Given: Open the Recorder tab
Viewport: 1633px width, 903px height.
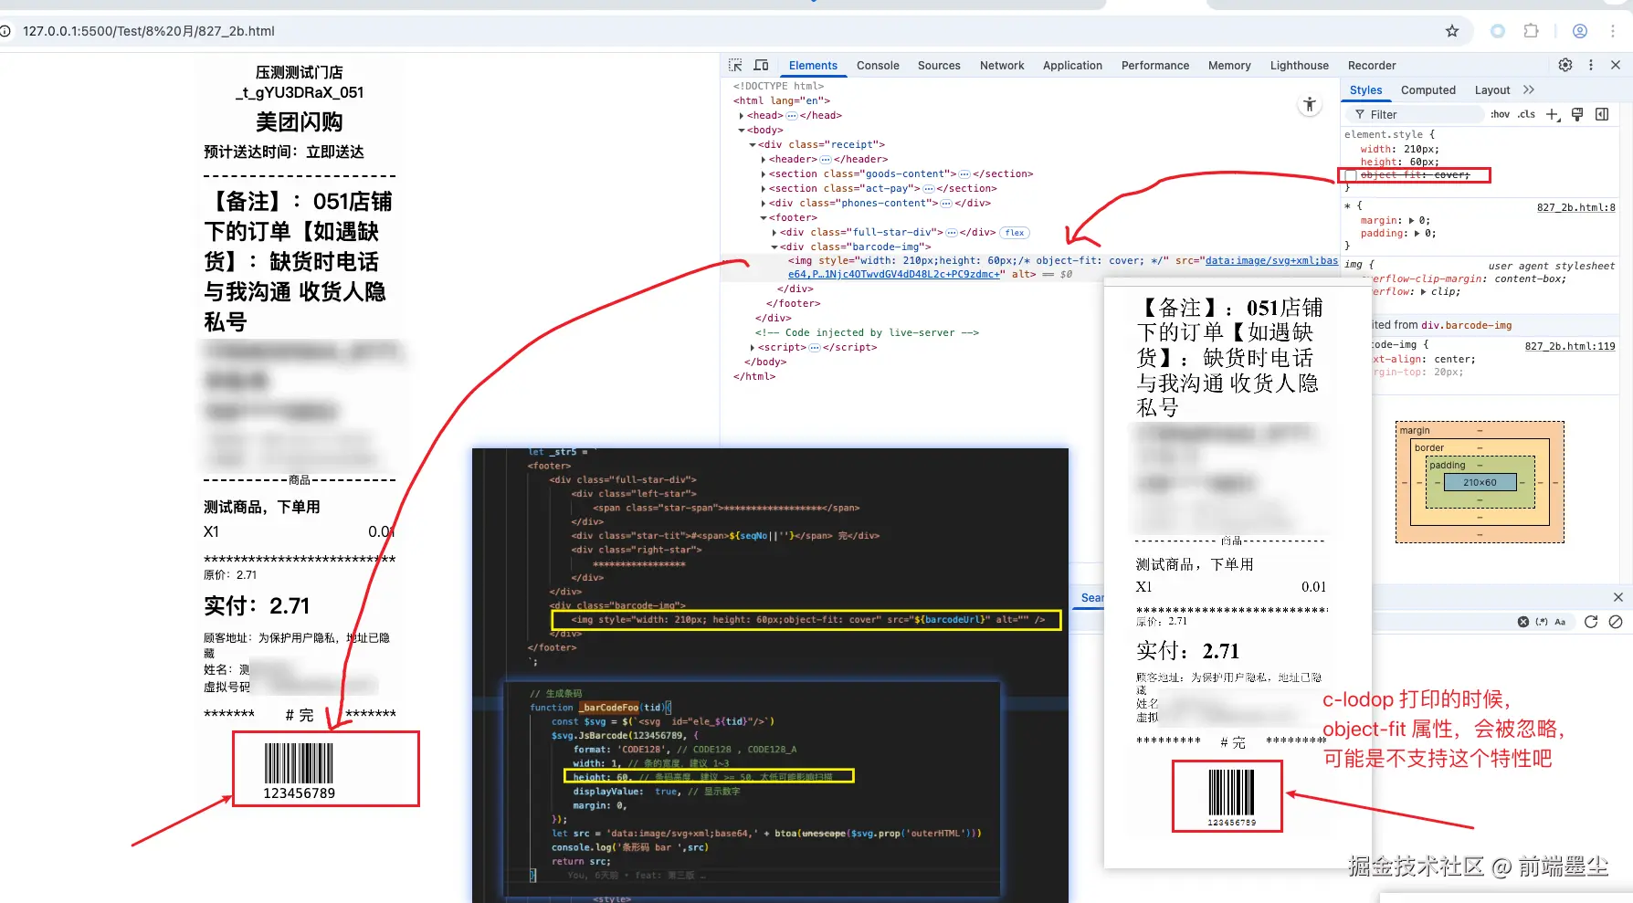Looking at the screenshot, I should click(1372, 66).
